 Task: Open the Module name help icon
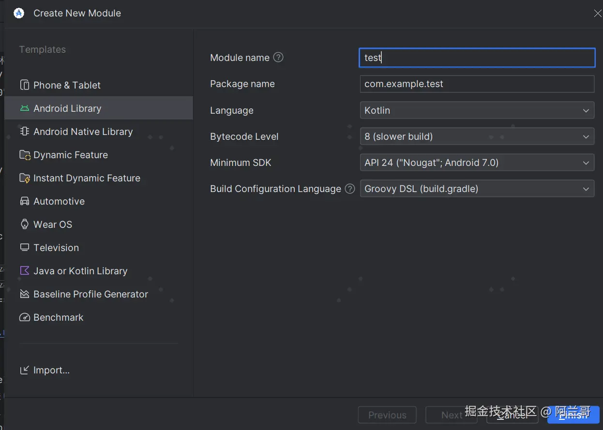click(x=278, y=57)
